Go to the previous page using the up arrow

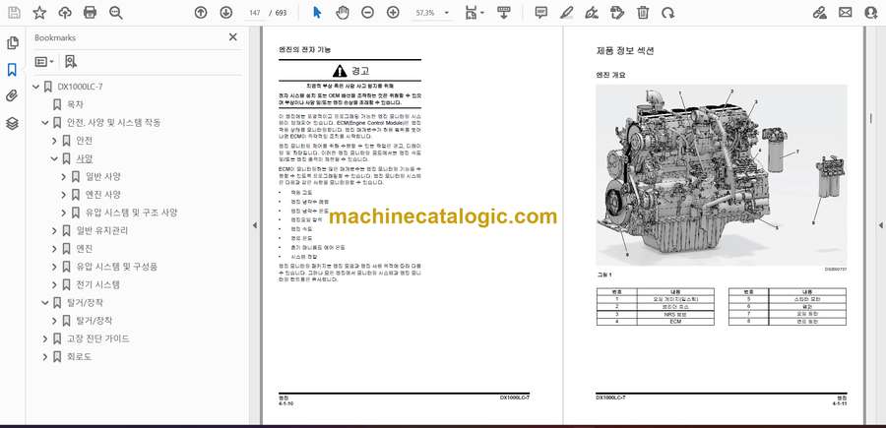(x=201, y=13)
